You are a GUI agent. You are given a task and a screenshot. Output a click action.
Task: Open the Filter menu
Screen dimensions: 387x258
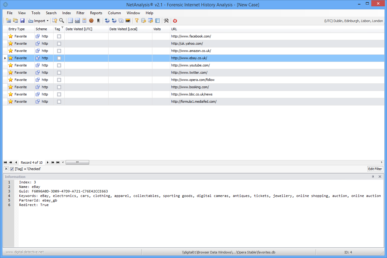pos(80,13)
